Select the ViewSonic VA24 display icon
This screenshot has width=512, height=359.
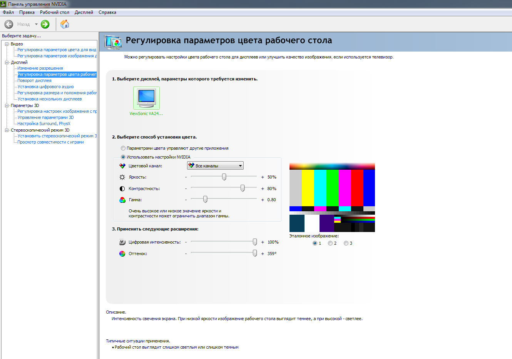146,98
